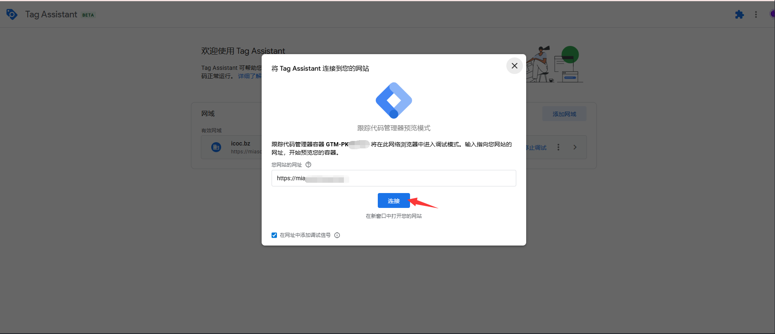Viewport: 775px width, 334px height.
Task: Click the 'icoc.bz' domain name
Action: point(241,143)
